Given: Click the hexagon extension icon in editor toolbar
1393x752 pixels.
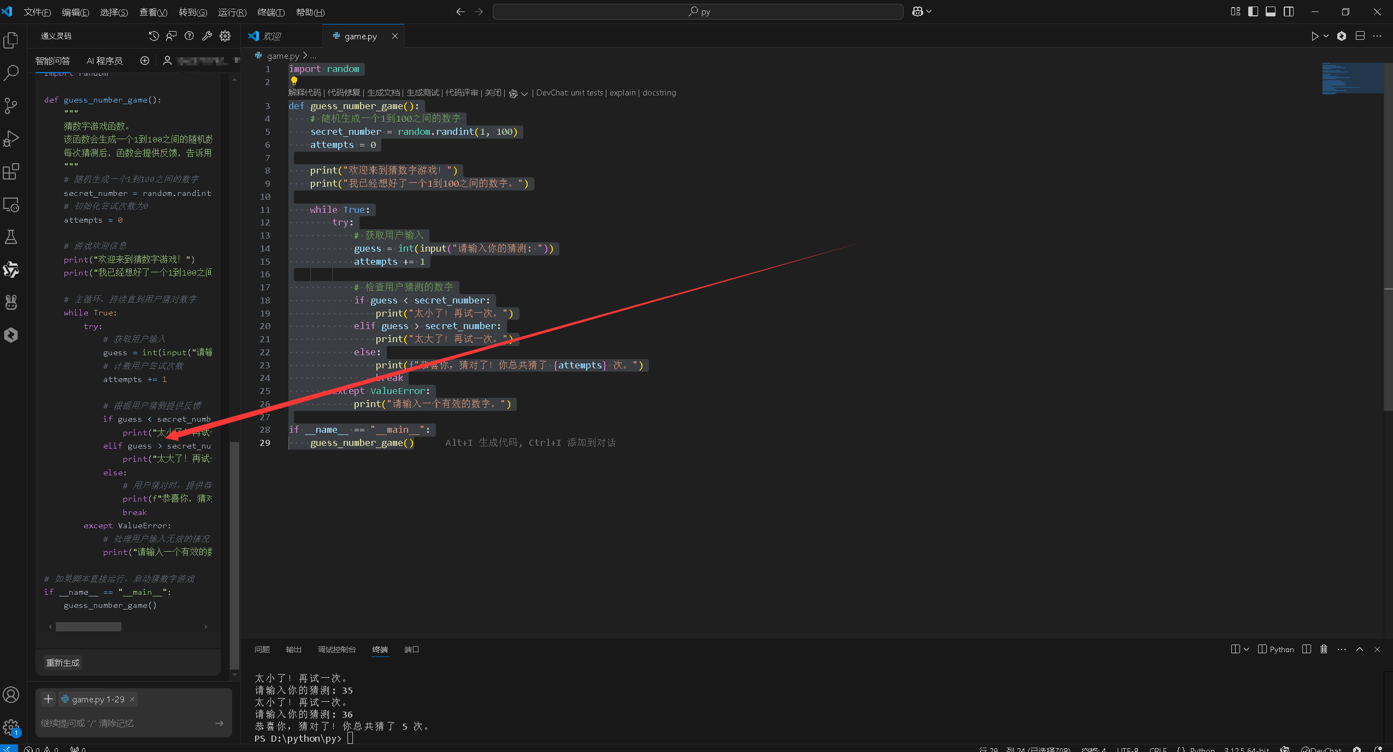Looking at the screenshot, I should point(1342,36).
